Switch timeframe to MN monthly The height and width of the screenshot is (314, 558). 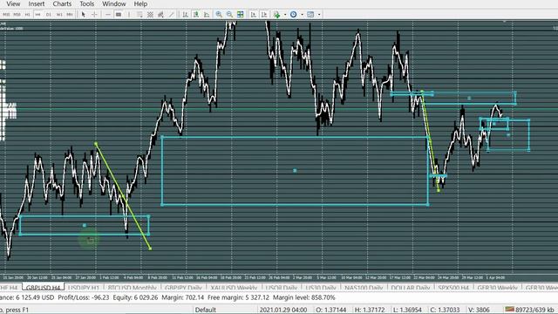click(x=70, y=15)
